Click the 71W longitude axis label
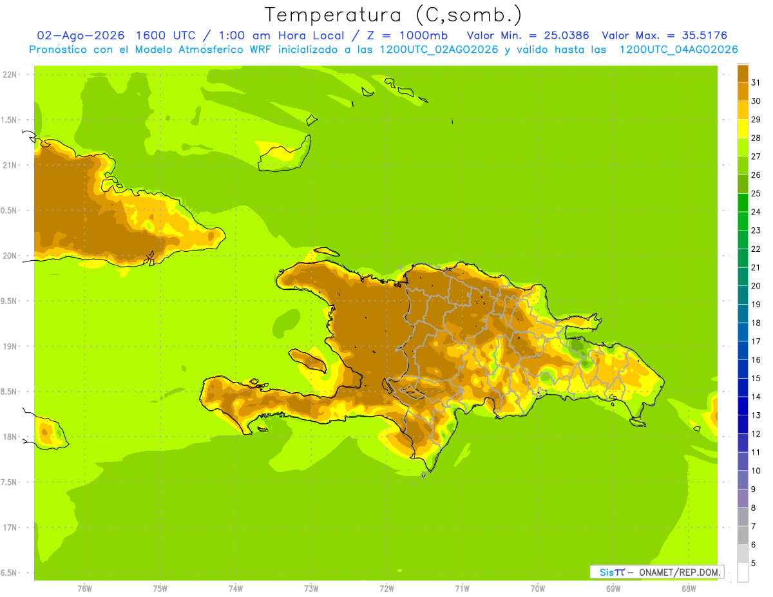Screen dimensions: 773x597 click(x=462, y=589)
